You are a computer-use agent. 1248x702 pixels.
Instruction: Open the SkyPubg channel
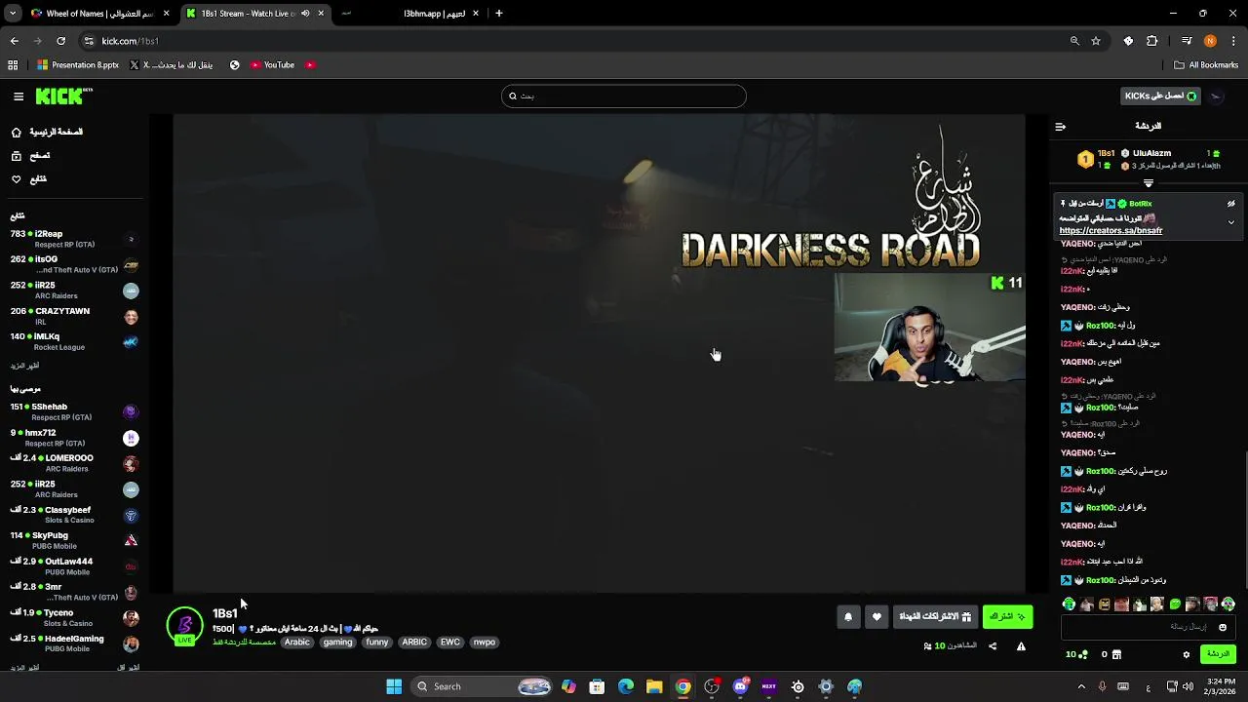pyautogui.click(x=73, y=540)
